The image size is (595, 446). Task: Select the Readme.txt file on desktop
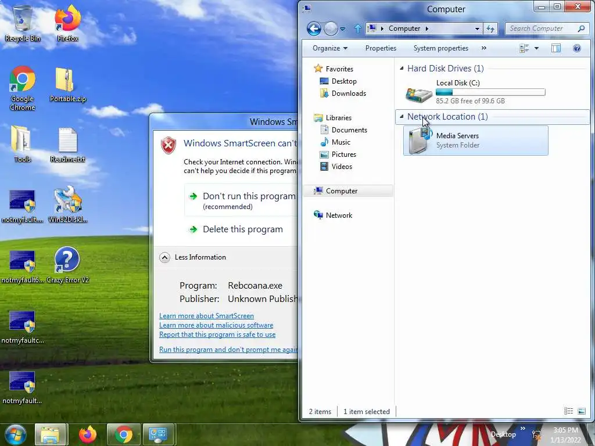67,145
